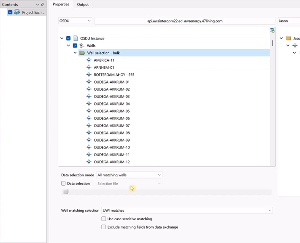The width and height of the screenshot is (300, 243).
Task: Select OUDEGA-AKKRUM-05 in the well list
Action: (111, 111)
